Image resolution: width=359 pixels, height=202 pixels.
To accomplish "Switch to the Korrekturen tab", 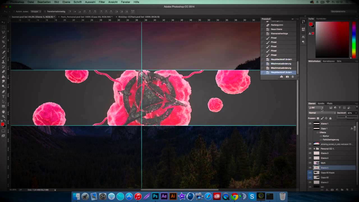I will pos(328,61).
